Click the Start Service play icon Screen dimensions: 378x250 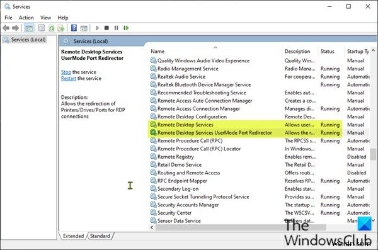click(x=97, y=28)
